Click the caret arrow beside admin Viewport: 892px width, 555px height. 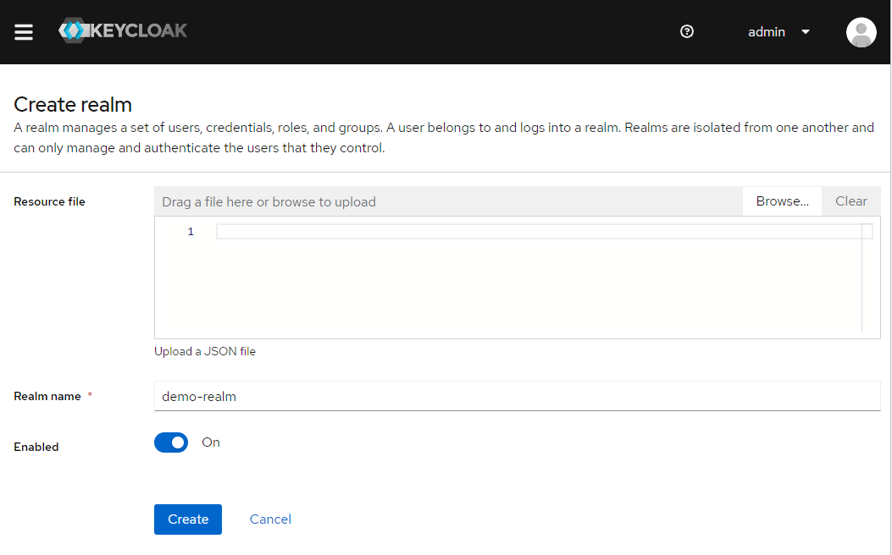pyautogui.click(x=806, y=32)
